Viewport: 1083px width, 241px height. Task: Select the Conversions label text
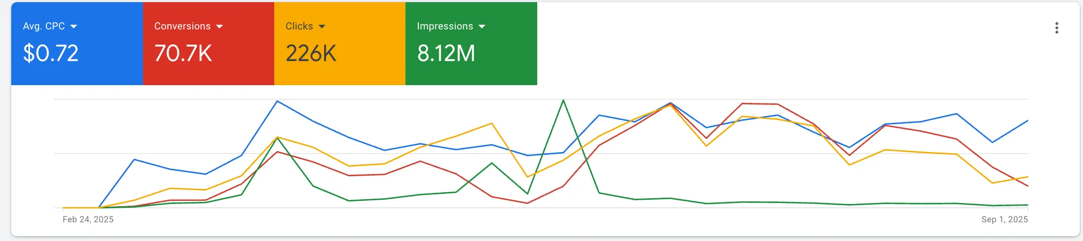click(182, 26)
